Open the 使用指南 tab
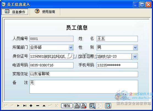The image size is (153, 111). pos(45,12)
